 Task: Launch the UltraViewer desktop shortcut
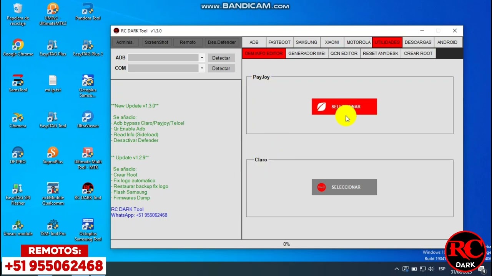point(88,120)
